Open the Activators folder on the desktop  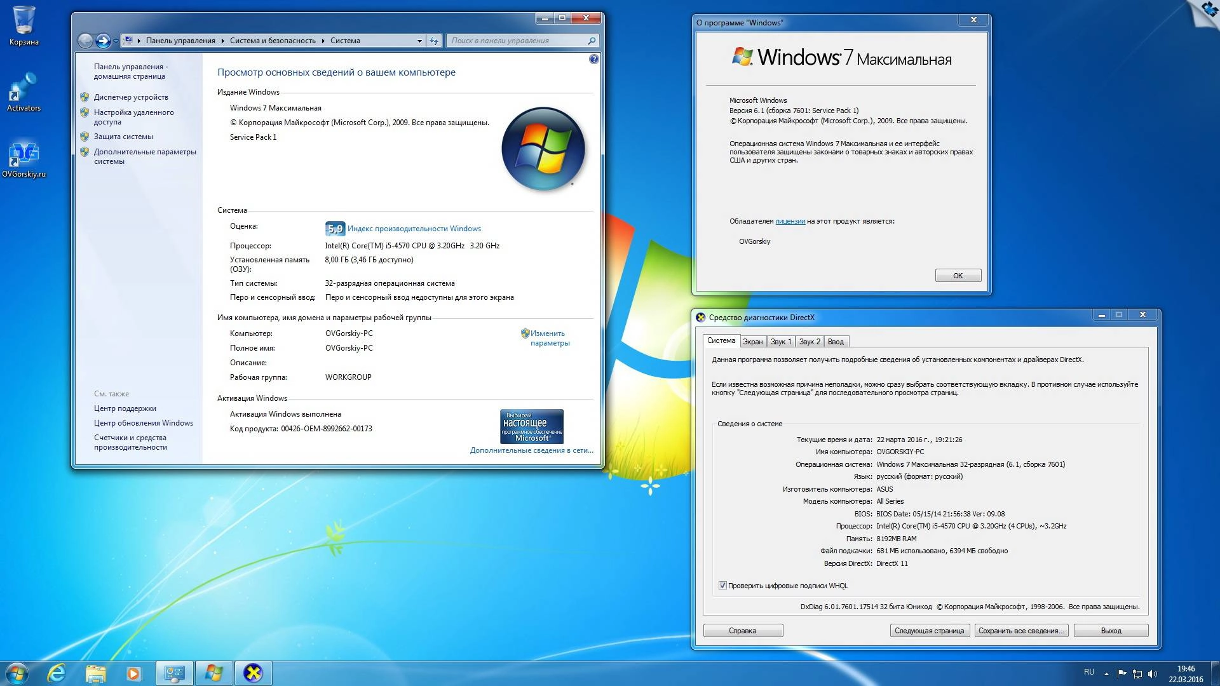24,89
